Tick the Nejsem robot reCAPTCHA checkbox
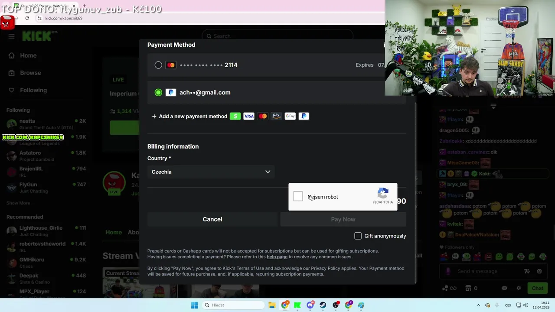 (298, 196)
